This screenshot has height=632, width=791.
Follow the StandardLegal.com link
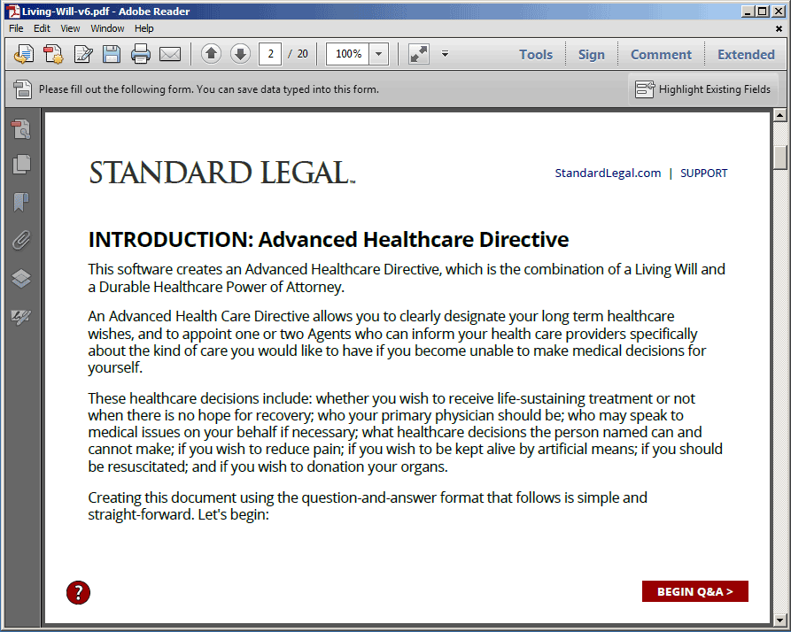pyautogui.click(x=608, y=173)
